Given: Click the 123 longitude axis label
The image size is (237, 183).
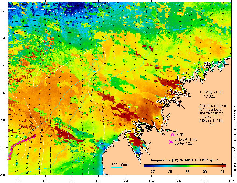Looking at the screenshot, I should [x=125, y=181].
